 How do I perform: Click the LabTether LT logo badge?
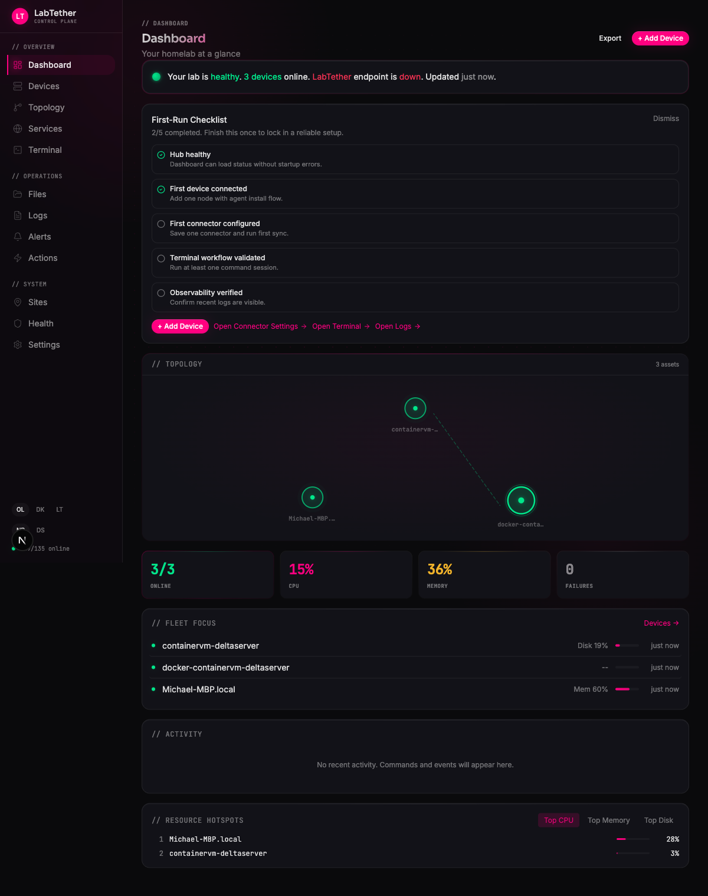pyautogui.click(x=20, y=17)
